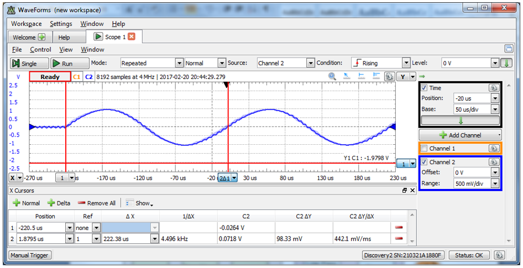
Task: Open the Workspace menu
Action: tap(27, 24)
